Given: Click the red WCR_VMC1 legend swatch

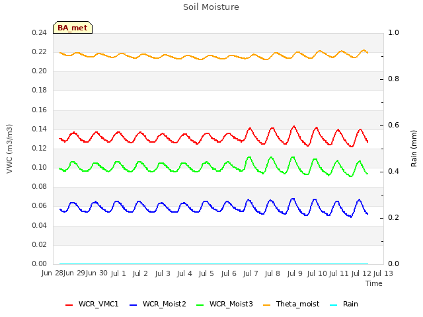Looking at the screenshot, I should point(69,305).
